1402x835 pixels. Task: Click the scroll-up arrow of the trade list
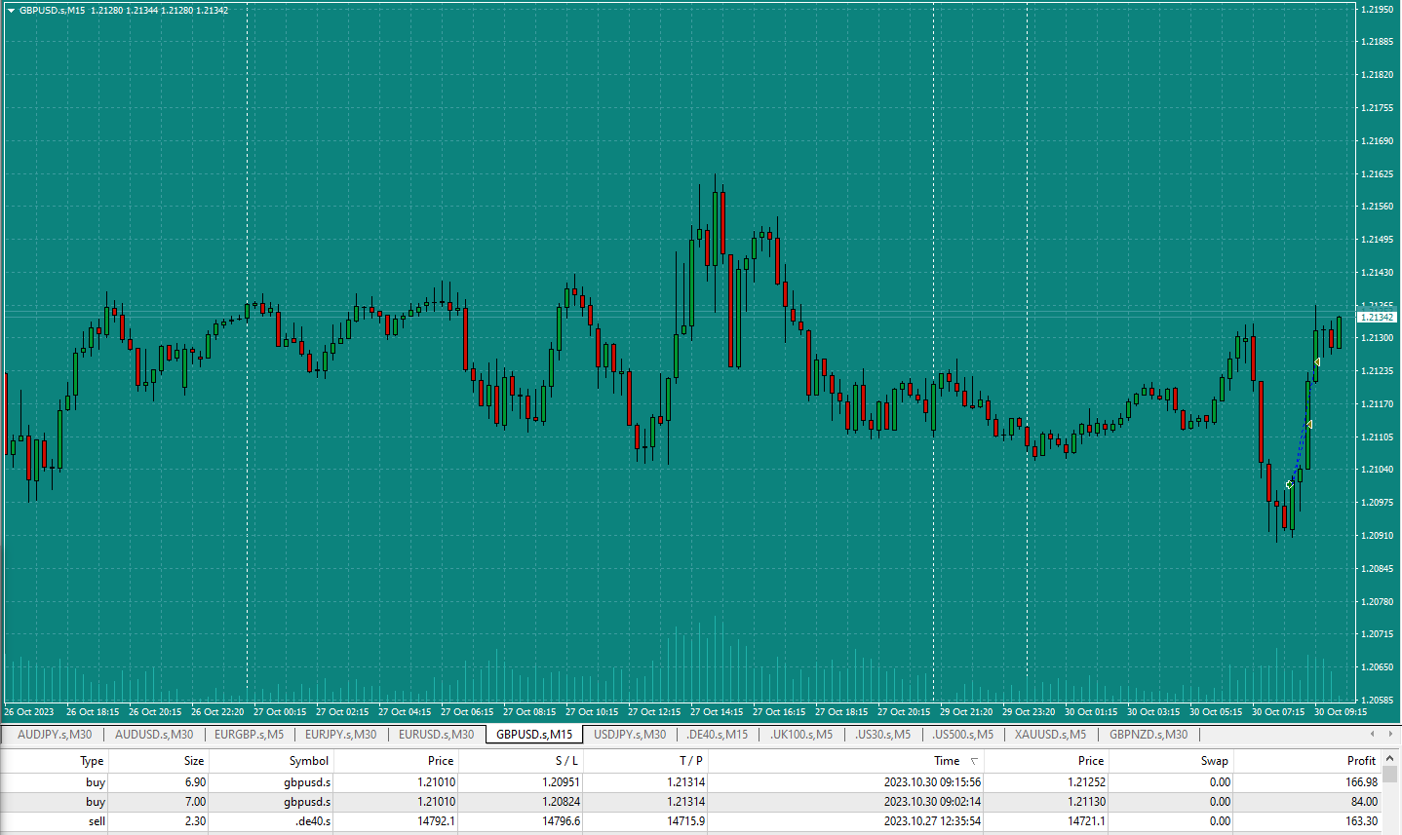pyautogui.click(x=1392, y=757)
